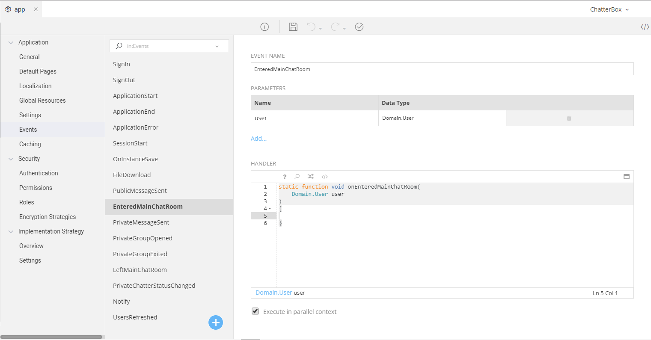Viewport: 651px width, 340px height.
Task: Click the undo arrow icon
Action: point(311,27)
